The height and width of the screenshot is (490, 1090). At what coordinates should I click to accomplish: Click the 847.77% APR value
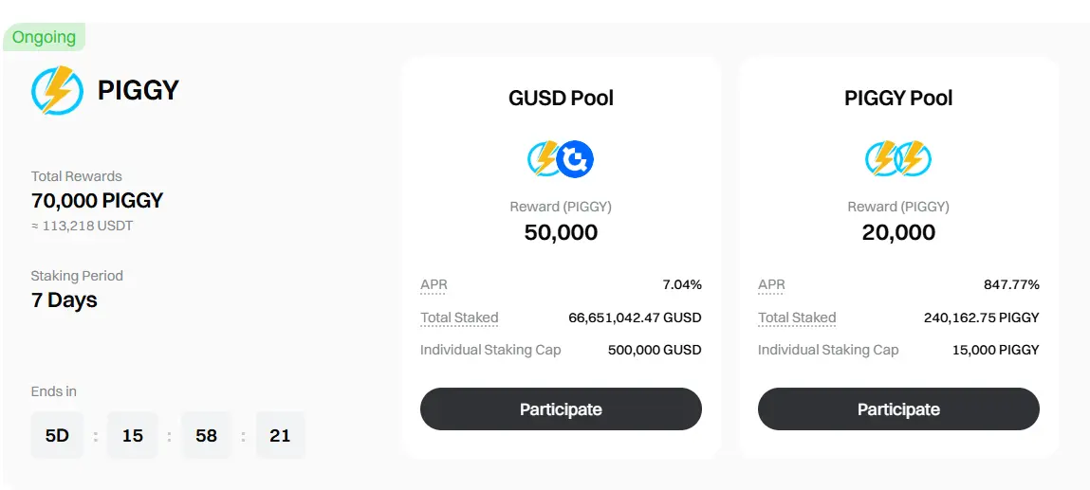(x=1011, y=284)
